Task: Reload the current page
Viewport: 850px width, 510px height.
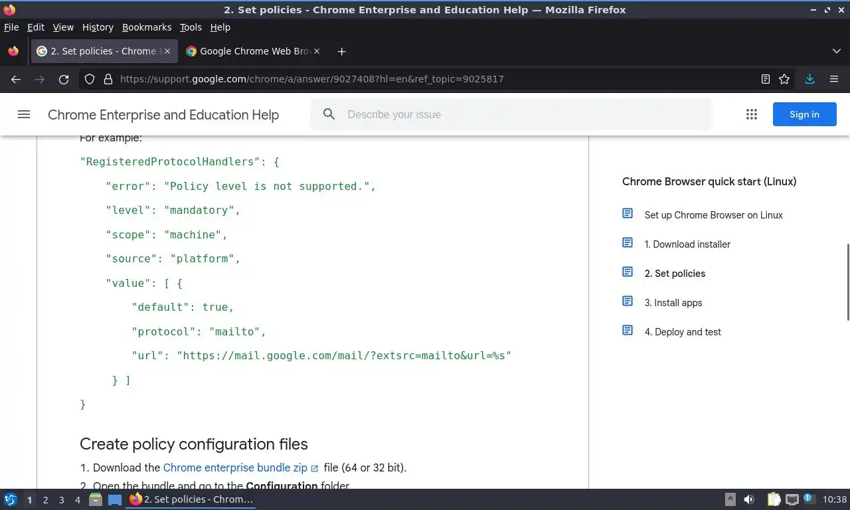Action: (64, 79)
